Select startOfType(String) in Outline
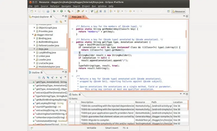217x131 pixels. pyautogui.click(x=49, y=107)
